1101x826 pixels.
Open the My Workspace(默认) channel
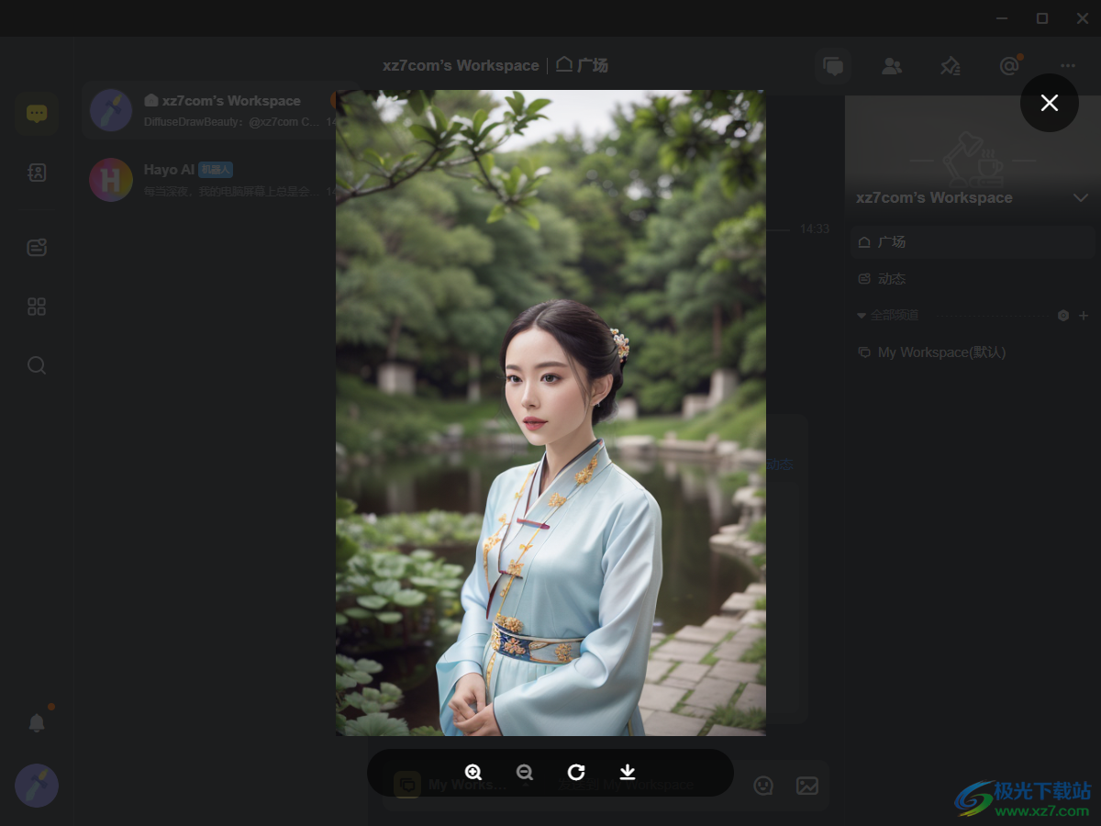pos(973,352)
